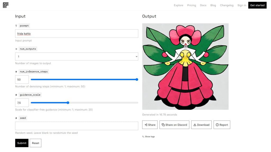The height and width of the screenshot is (152, 271).
Task: Click the Get started button
Action: (x=257, y=5)
